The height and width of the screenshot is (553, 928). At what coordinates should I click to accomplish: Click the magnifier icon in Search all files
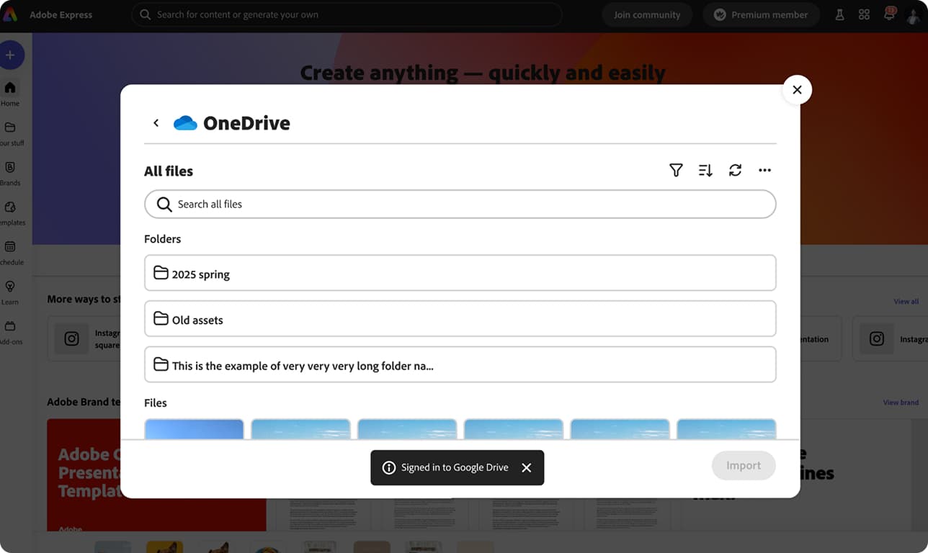(x=164, y=204)
